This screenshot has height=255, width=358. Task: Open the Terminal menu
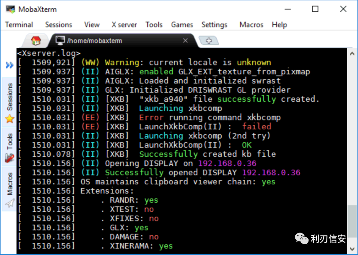(19, 25)
